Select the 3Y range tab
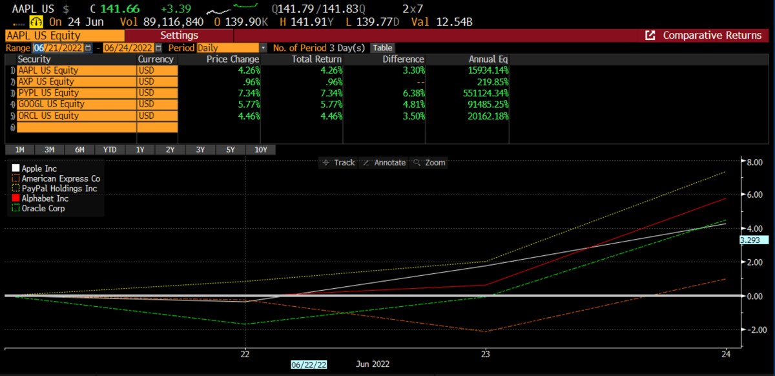Screen dimensions: 775x376 (201, 150)
